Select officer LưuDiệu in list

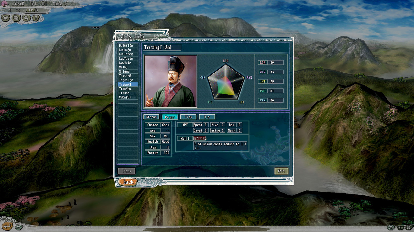point(128,50)
